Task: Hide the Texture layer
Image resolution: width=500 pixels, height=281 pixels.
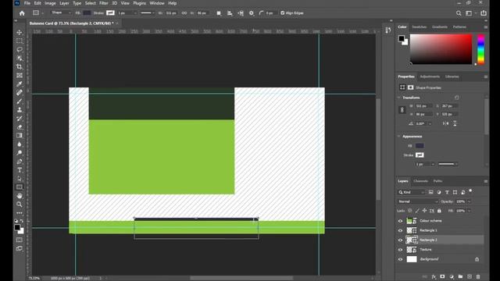Action: click(x=400, y=250)
